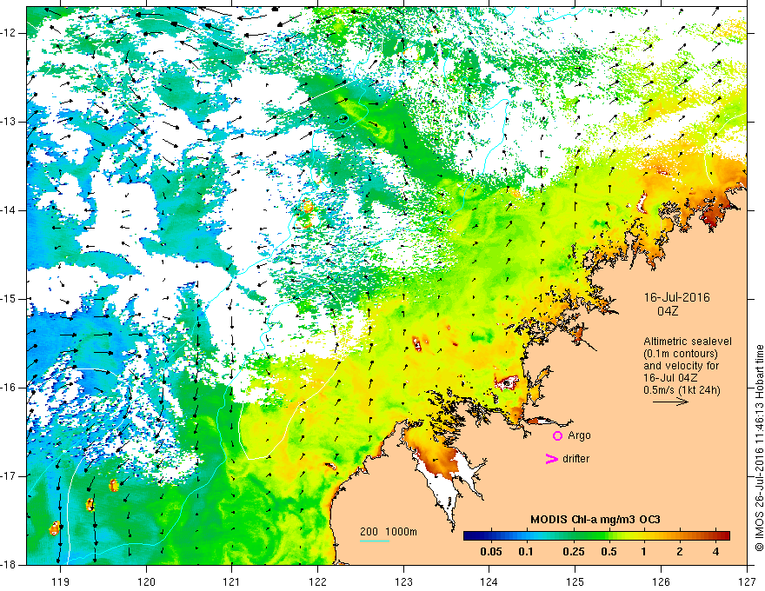This screenshot has width=765, height=591.
Task: Click the Chl-a color scale bar
Action: pyautogui.click(x=596, y=535)
